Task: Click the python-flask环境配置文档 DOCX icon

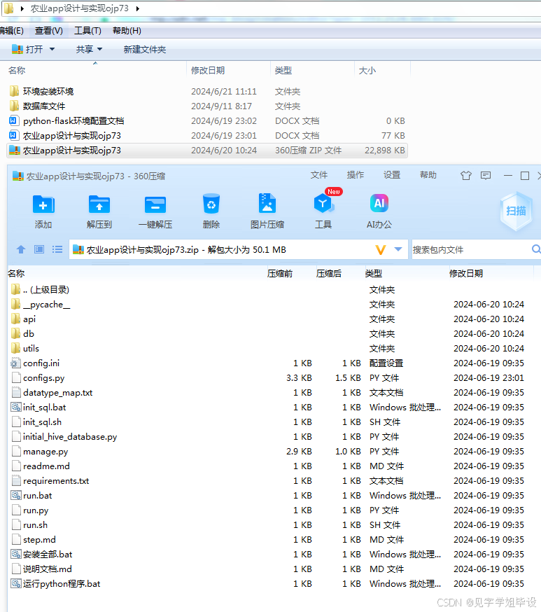Action: (14, 120)
